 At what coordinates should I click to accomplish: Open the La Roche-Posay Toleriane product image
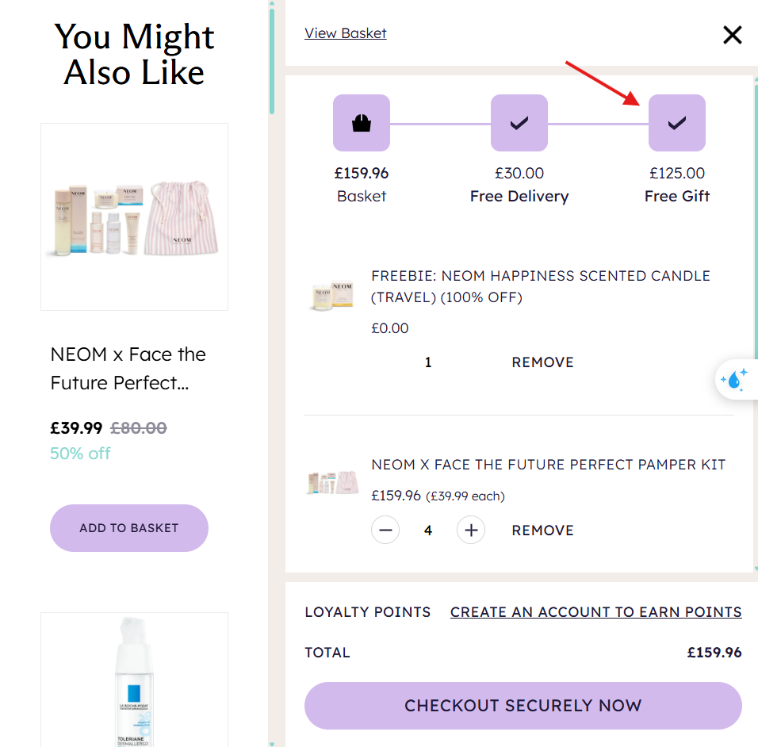pyautogui.click(x=134, y=680)
